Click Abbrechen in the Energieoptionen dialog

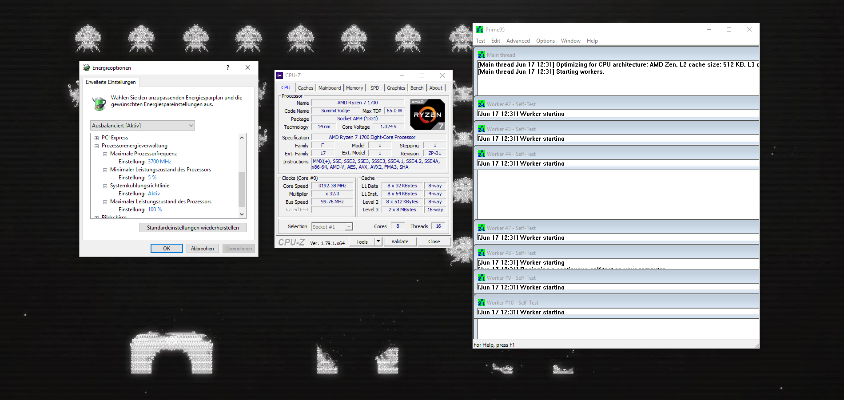click(203, 249)
